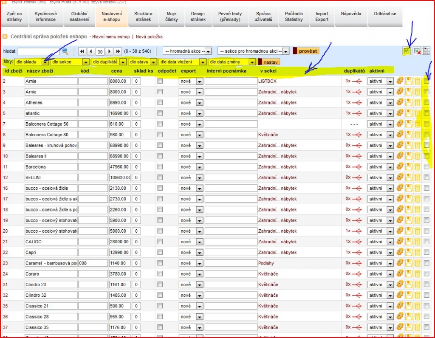Click duplicate arrow icon in Cararo row
This screenshot has width=435, height=338.
pyautogui.click(x=357, y=274)
